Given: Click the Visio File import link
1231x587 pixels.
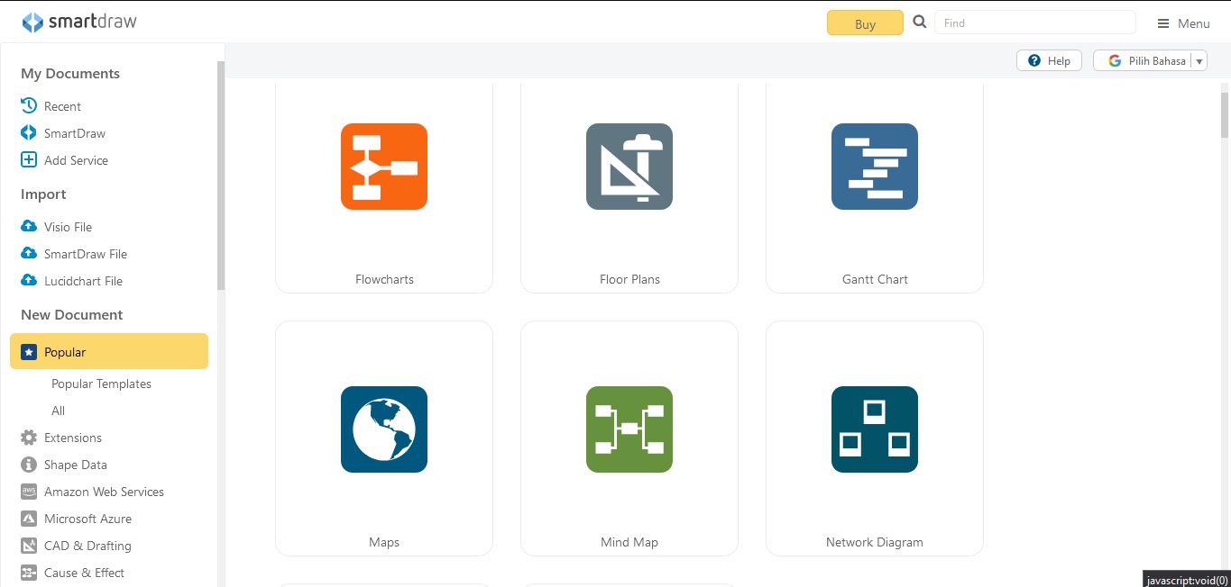Looking at the screenshot, I should 68,227.
